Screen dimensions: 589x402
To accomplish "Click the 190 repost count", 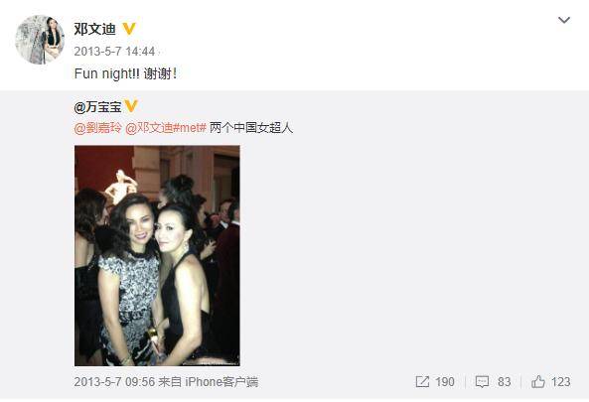I will pyautogui.click(x=445, y=382).
